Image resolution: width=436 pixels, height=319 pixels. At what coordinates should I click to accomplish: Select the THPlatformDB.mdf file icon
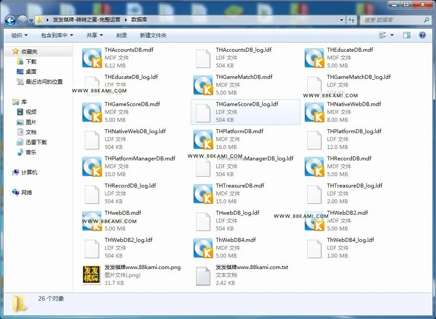(203, 139)
